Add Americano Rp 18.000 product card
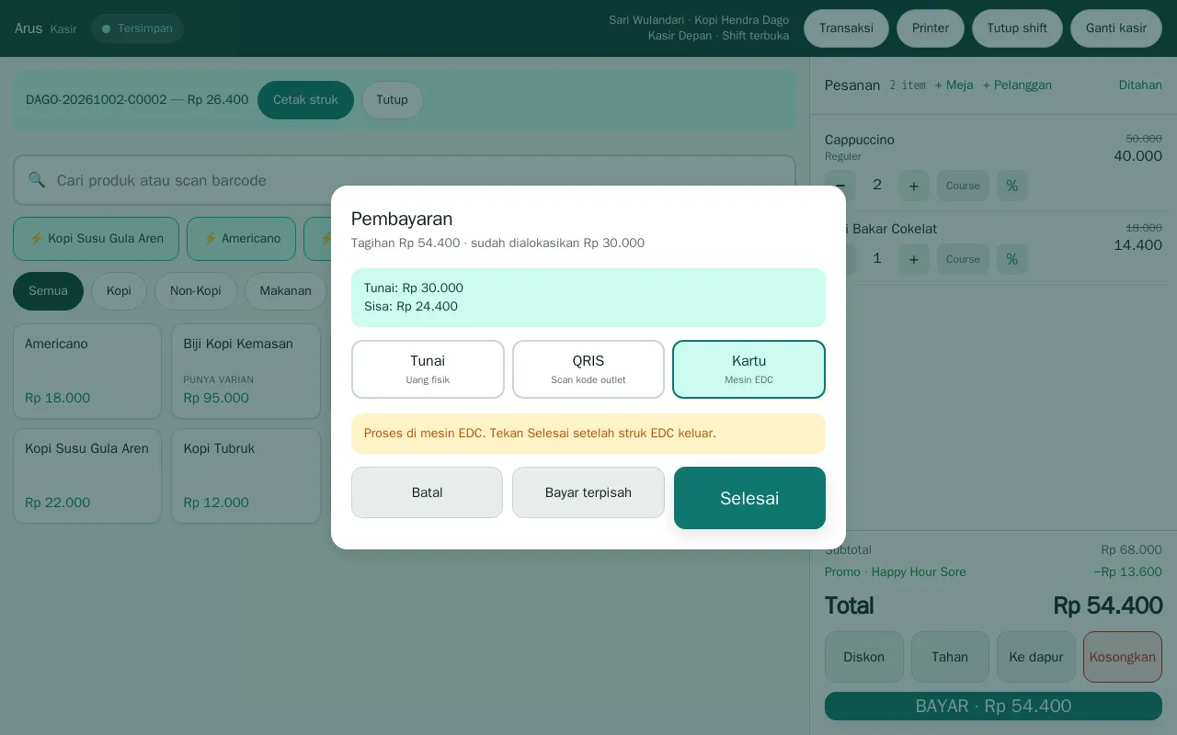 click(x=87, y=371)
